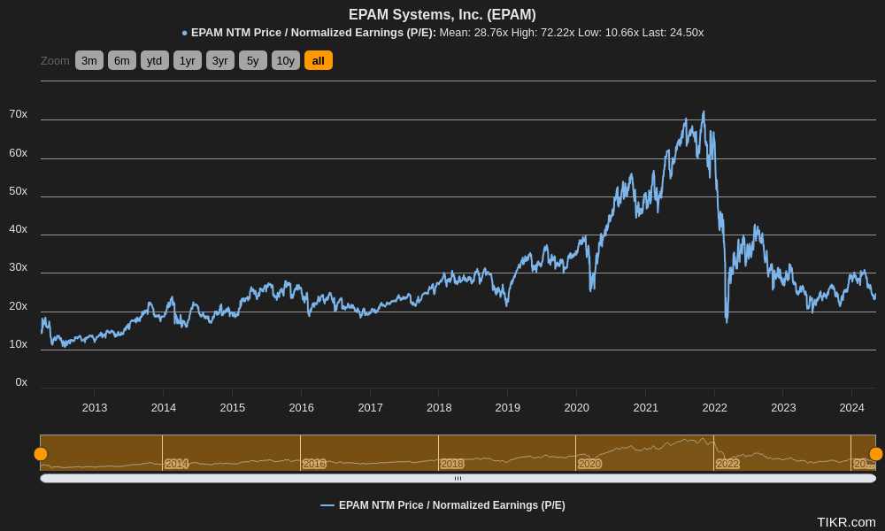Click the right orange navigator handle
Screen dimensions: 885x531
pos(875,453)
